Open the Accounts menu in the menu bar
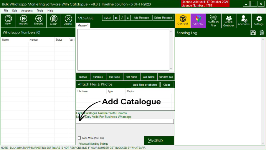266x150 pixels. click(27, 10)
